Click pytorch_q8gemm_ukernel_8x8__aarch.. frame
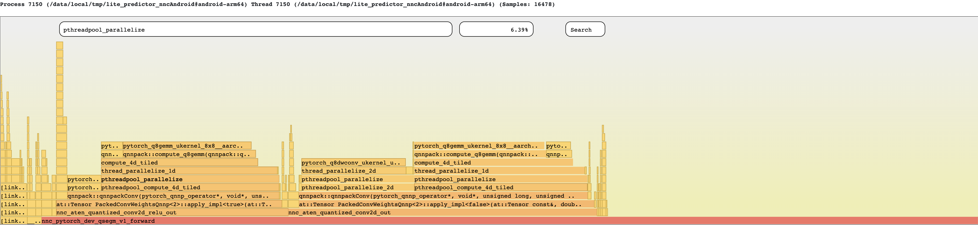The height and width of the screenshot is (226, 978). pyautogui.click(x=479, y=146)
